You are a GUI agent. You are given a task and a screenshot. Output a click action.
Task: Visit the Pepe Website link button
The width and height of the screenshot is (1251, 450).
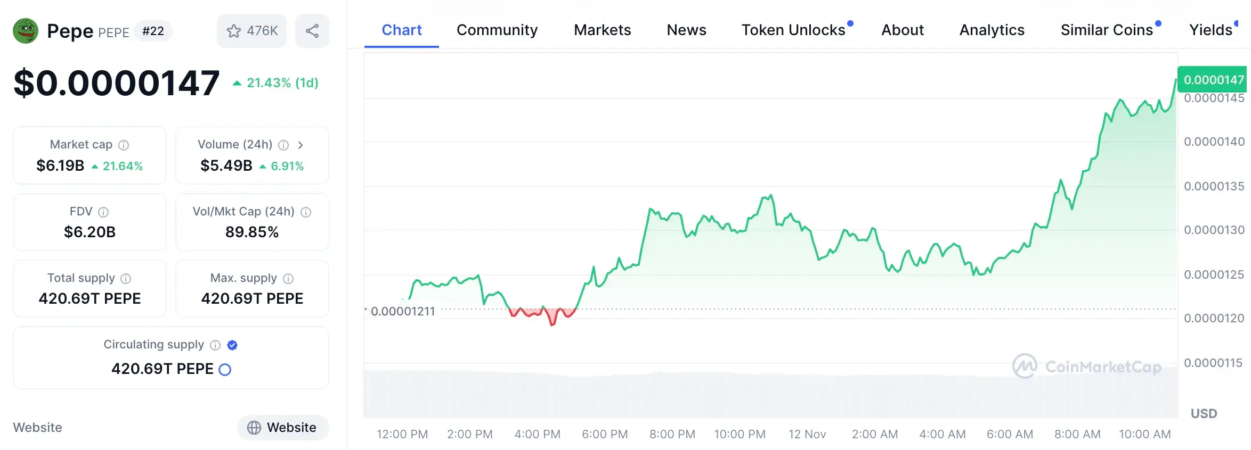(x=283, y=428)
